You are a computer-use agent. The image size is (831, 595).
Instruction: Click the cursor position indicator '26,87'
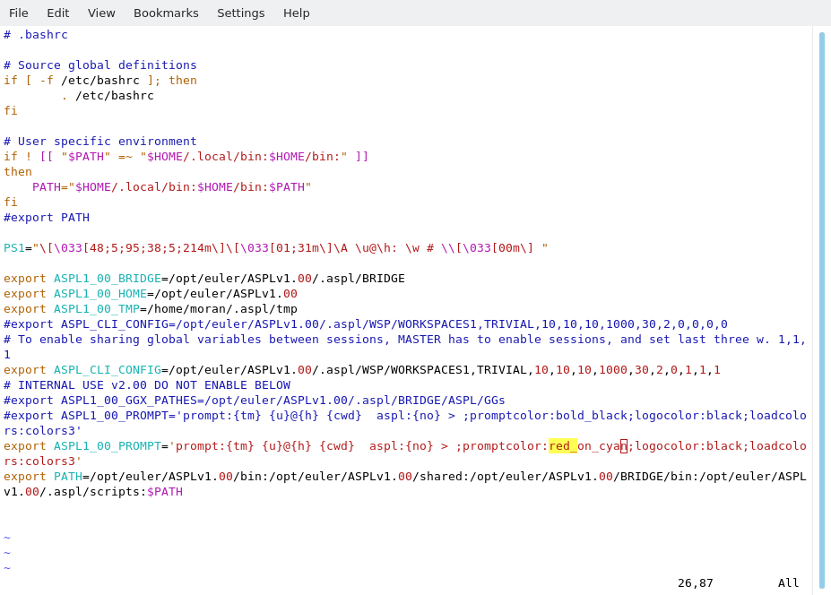pos(695,583)
